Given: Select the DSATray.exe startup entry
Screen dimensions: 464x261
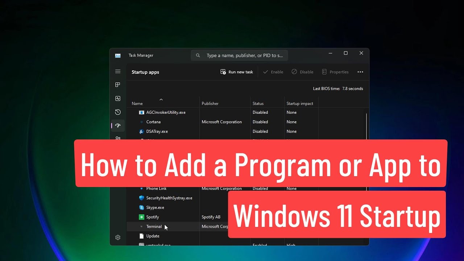Looking at the screenshot, I should tap(157, 131).
